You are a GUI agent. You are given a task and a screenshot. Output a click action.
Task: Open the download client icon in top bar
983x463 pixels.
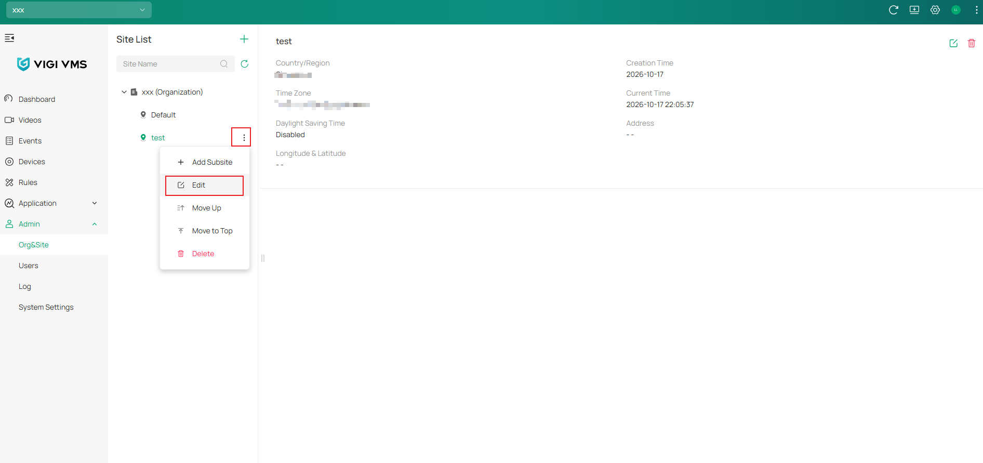[x=914, y=10]
